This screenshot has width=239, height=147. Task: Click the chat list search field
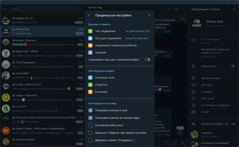pos(47,9)
